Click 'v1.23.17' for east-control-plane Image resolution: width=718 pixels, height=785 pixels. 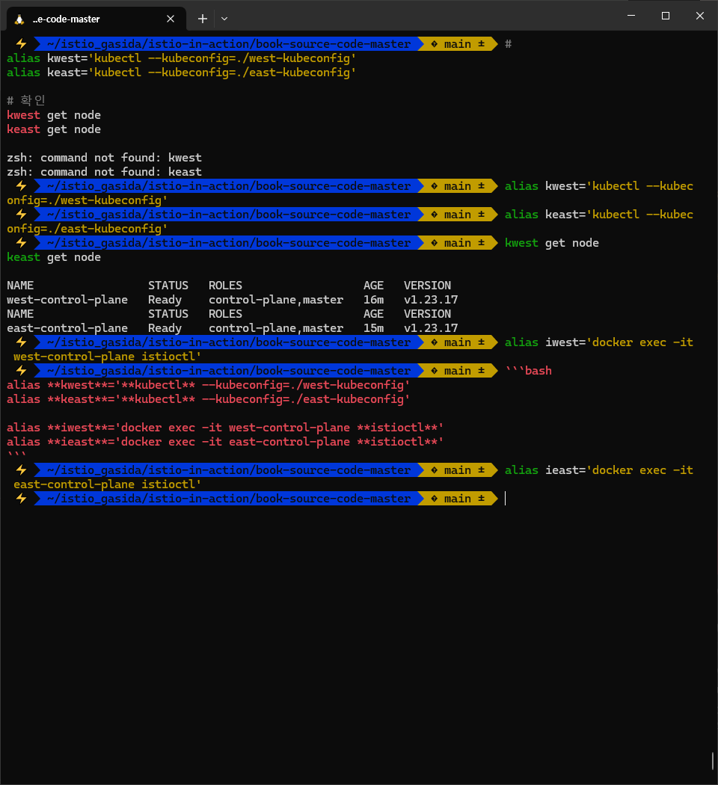coord(431,328)
